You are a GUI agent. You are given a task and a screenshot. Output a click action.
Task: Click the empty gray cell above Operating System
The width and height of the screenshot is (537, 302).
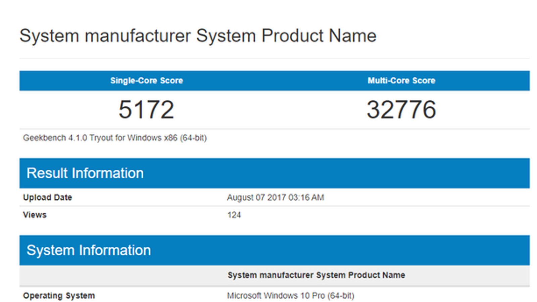[121, 275]
